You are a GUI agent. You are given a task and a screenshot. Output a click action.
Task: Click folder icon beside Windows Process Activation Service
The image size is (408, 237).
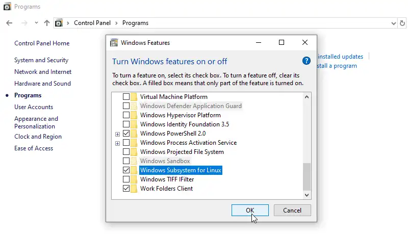(134, 143)
